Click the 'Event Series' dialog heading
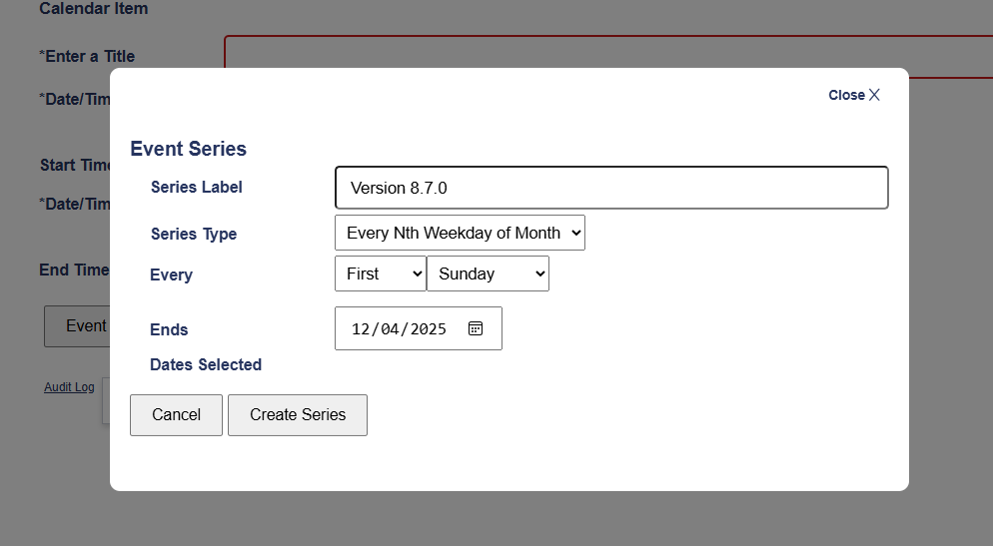Viewport: 993px width, 546px height. click(188, 149)
